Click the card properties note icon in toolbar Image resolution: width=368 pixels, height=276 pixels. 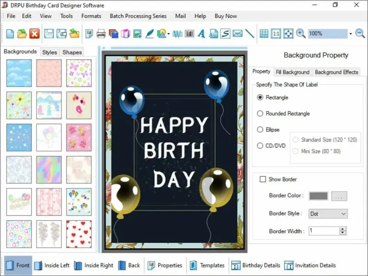click(89, 34)
